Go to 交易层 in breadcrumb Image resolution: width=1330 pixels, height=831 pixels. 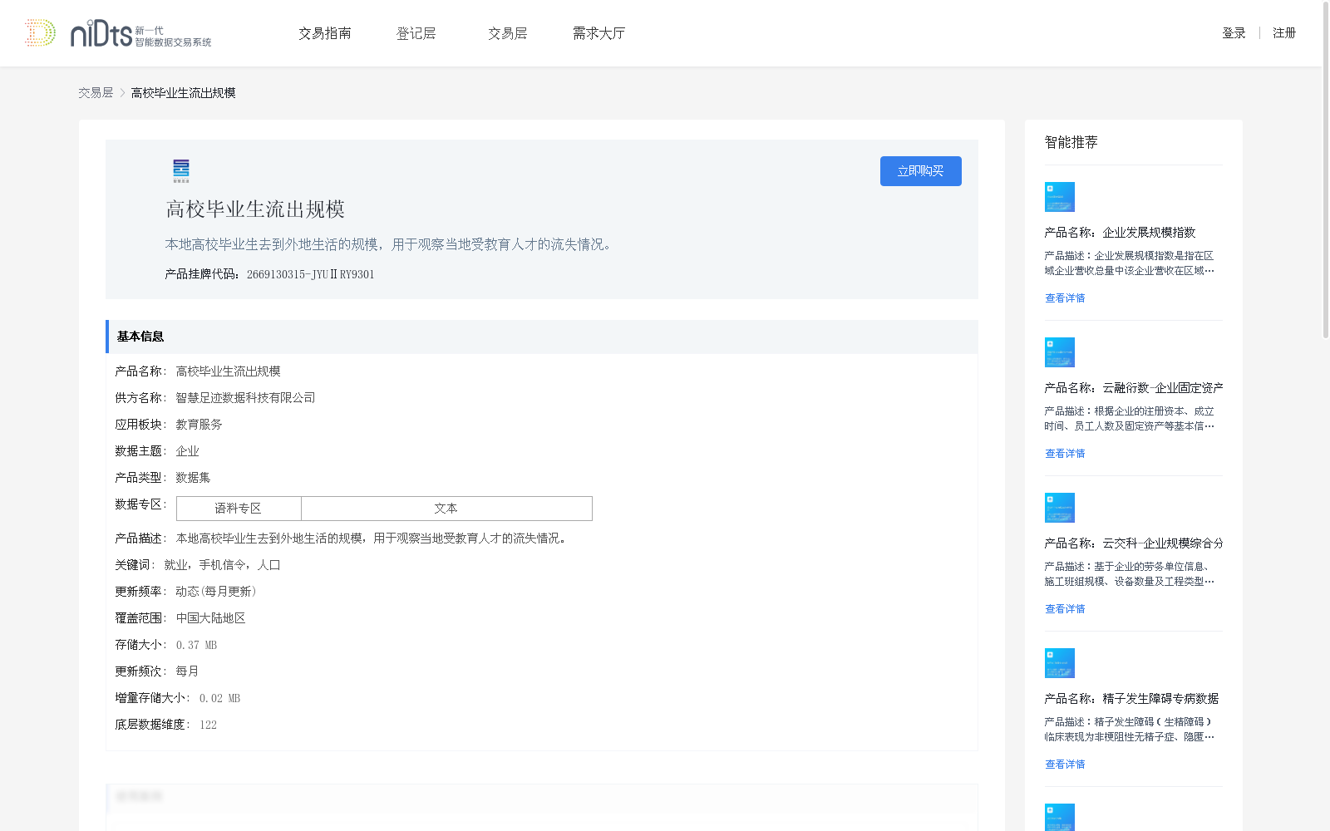[x=96, y=93]
